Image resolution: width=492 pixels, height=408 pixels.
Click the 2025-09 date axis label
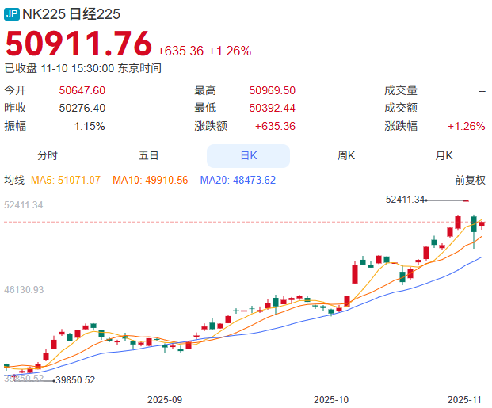pyautogui.click(x=165, y=399)
